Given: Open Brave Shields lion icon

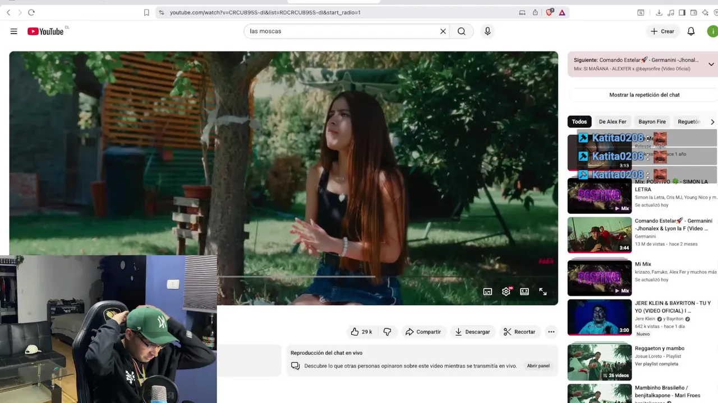Looking at the screenshot, I should coord(549,12).
